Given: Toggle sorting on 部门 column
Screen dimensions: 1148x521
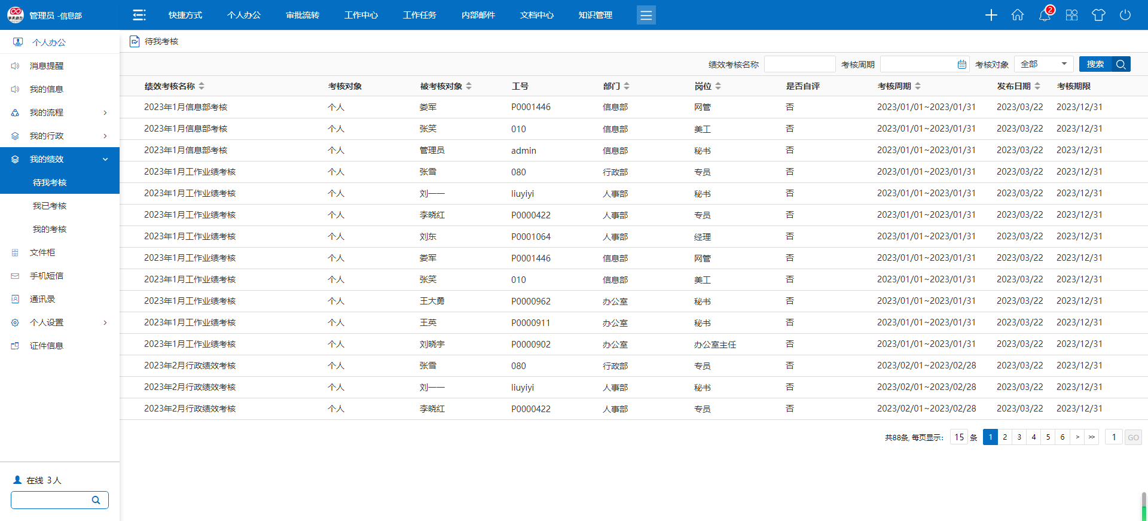Looking at the screenshot, I should pos(627,86).
